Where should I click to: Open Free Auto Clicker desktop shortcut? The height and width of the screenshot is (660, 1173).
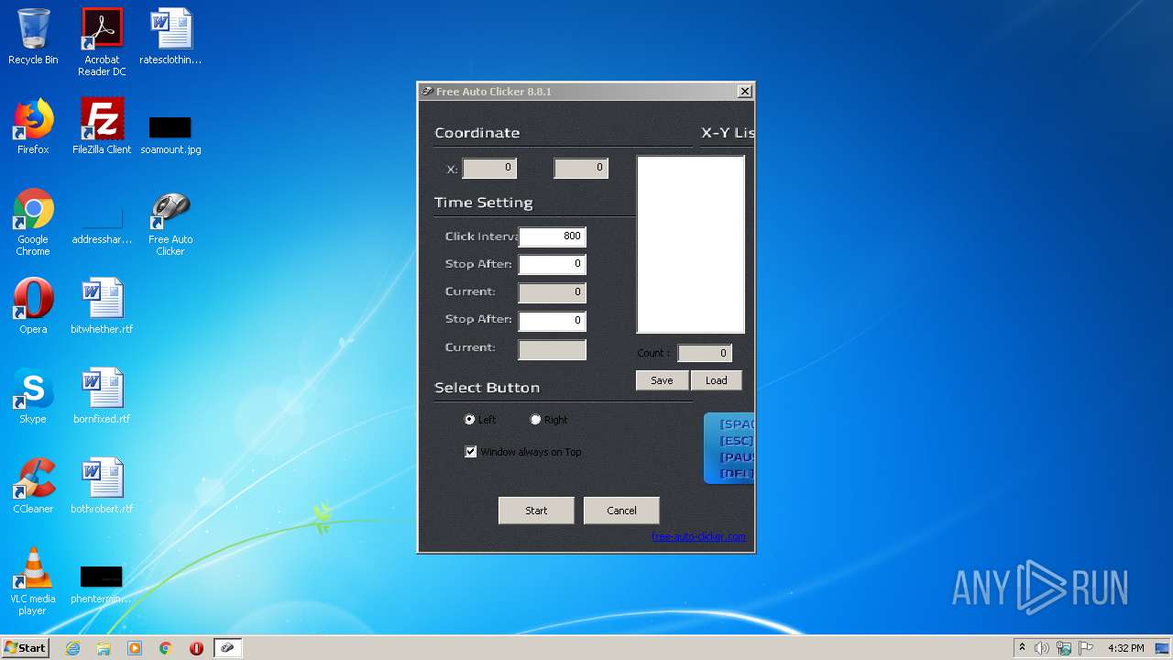point(170,223)
